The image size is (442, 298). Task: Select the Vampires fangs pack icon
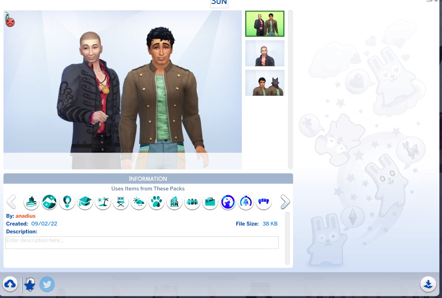[264, 202]
